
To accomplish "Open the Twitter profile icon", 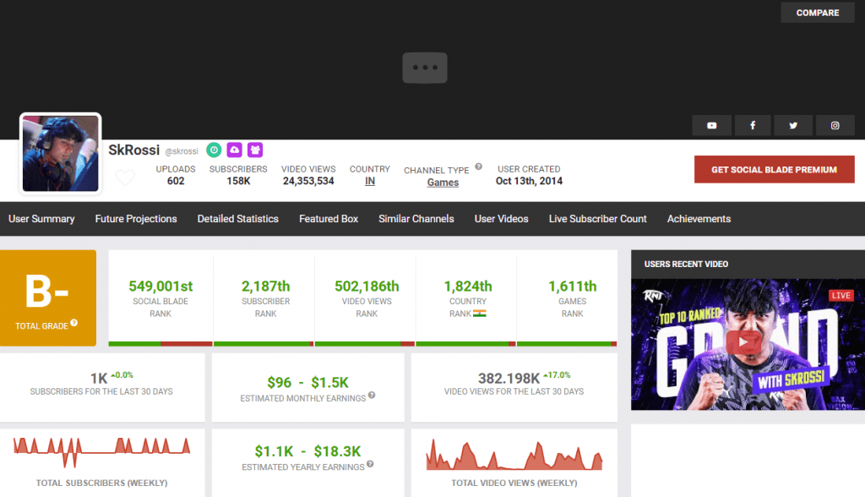I will (793, 125).
